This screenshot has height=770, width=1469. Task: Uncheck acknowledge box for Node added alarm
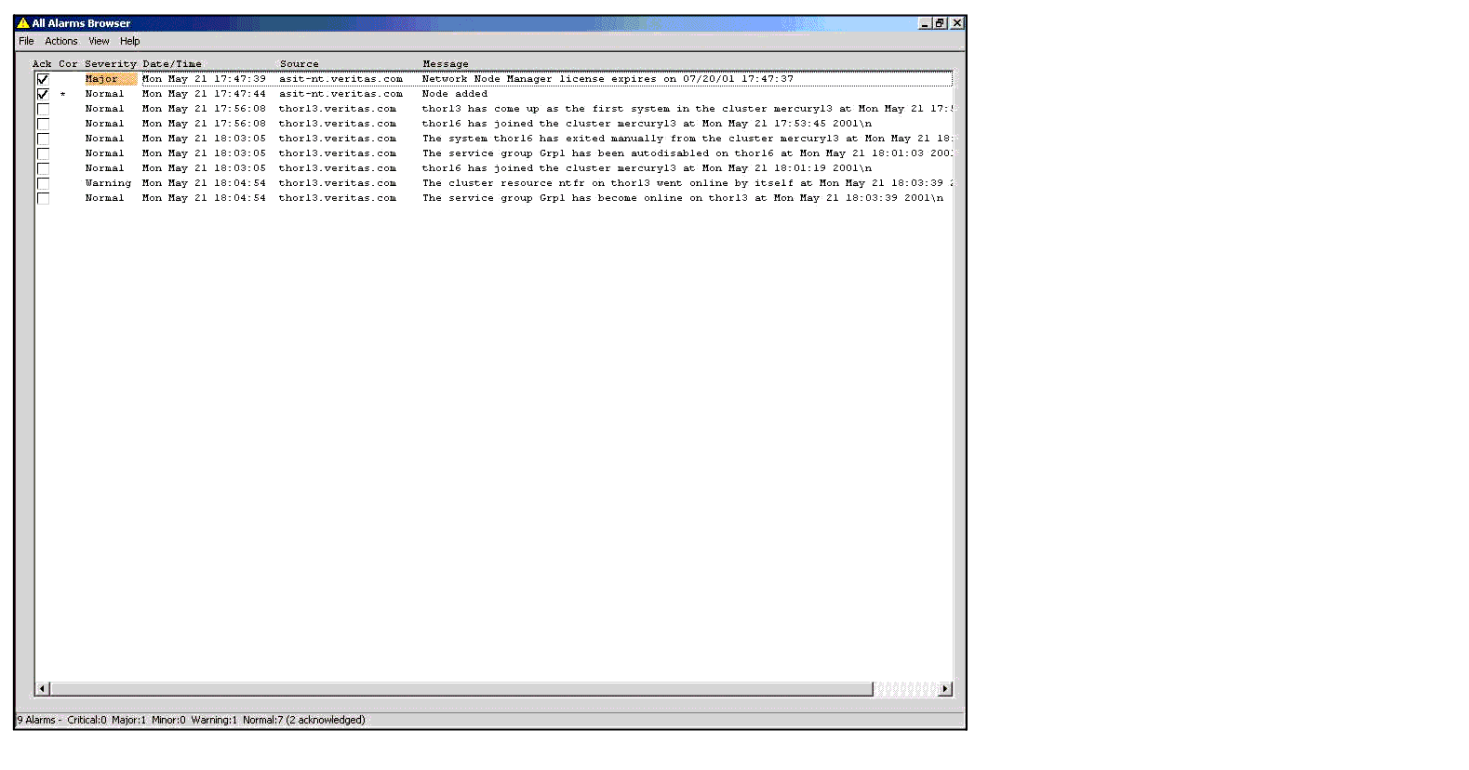pyautogui.click(x=43, y=94)
